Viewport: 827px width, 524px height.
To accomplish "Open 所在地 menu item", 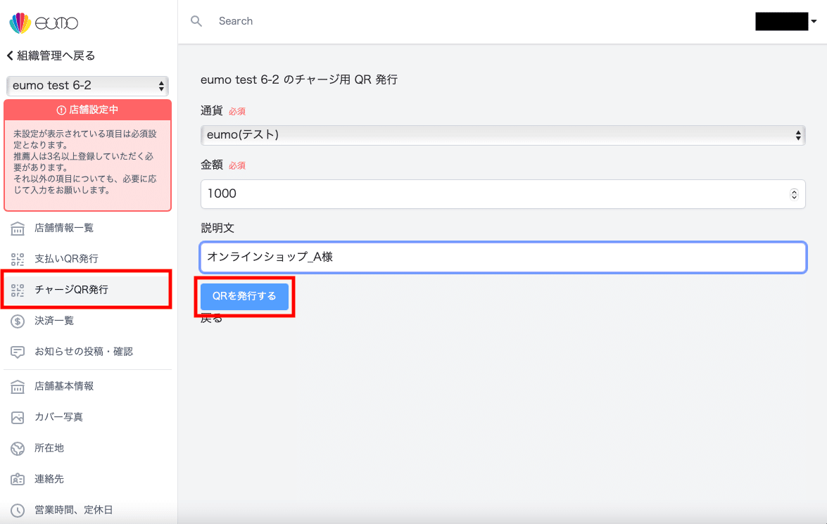I will tap(87, 448).
